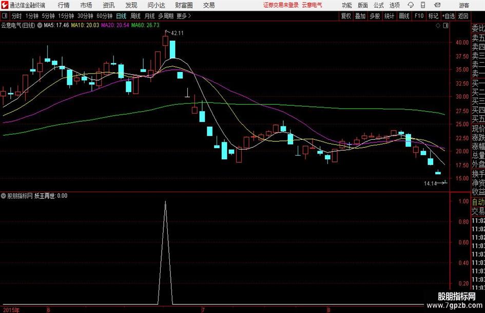Click the 股朋指标网 sub-chart indicator name
Viewport: 485px width, 313px height.
[20, 196]
